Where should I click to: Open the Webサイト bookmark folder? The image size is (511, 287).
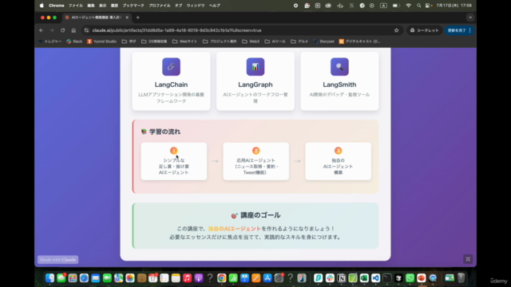click(184, 41)
